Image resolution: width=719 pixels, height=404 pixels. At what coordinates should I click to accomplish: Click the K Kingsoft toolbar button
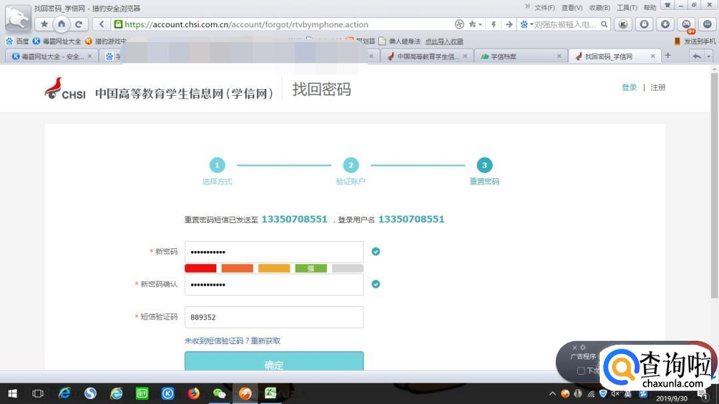click(x=622, y=25)
